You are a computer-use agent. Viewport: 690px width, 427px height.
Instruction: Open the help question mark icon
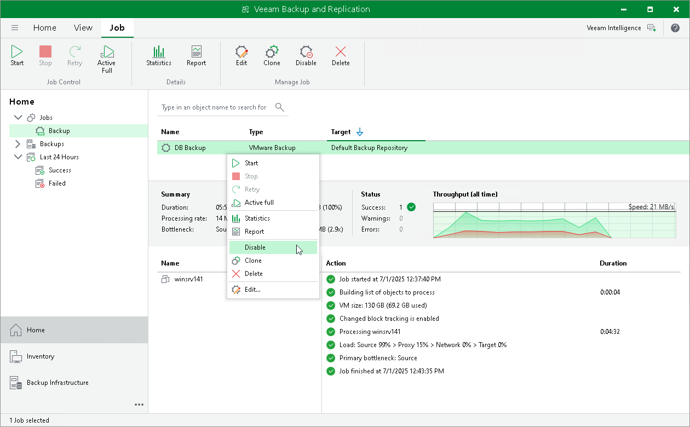coord(675,28)
